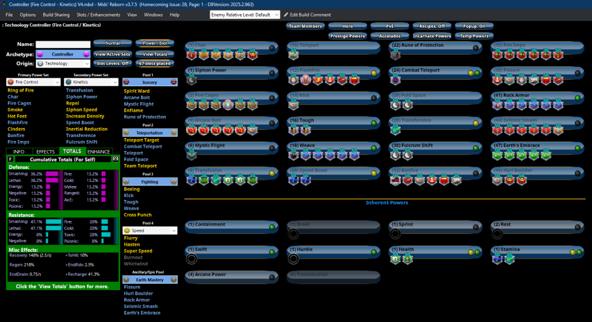The height and width of the screenshot is (322, 592).
Task: Click the Rune of Protection enhancement slot
Action: [395, 55]
